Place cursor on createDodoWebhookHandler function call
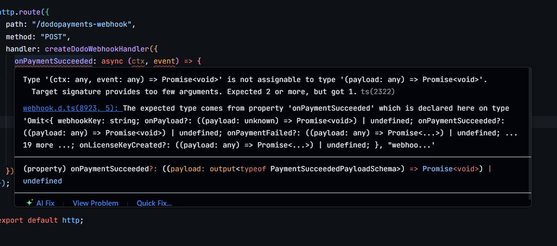557x246 pixels. [97, 49]
